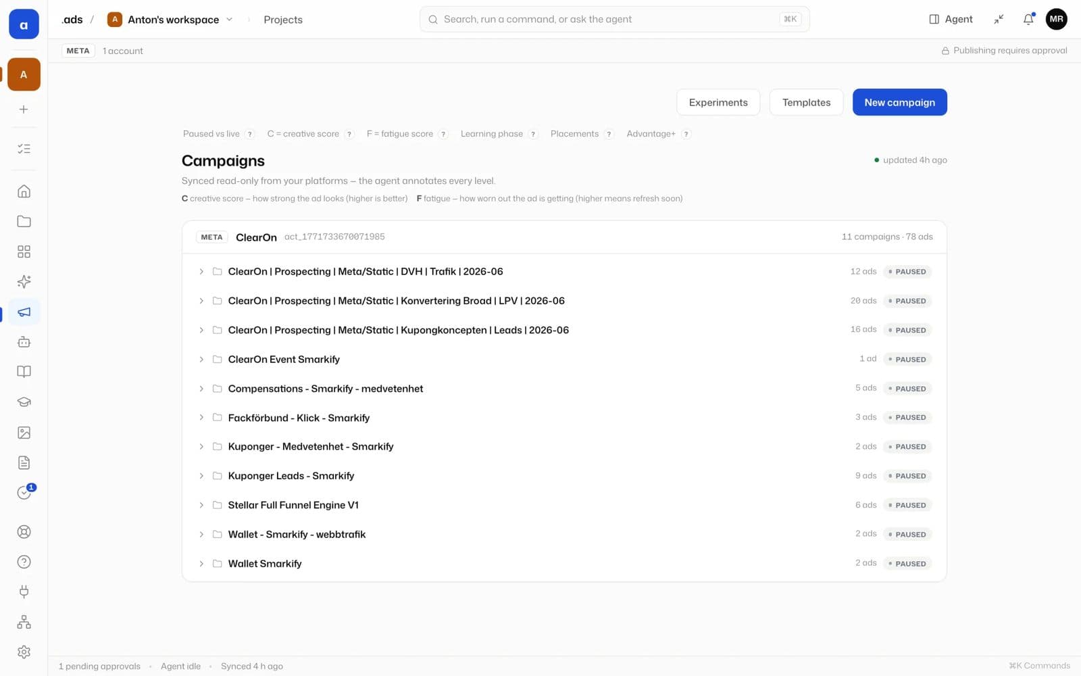Image resolution: width=1081 pixels, height=676 pixels.
Task: Click ⌘K Commands in the status bar
Action: [1039, 666]
